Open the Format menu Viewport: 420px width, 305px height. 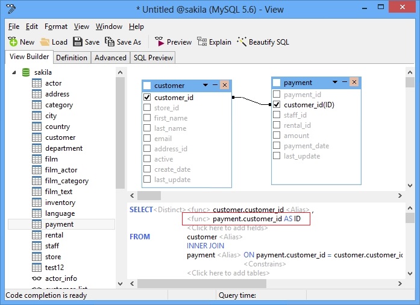(56, 27)
